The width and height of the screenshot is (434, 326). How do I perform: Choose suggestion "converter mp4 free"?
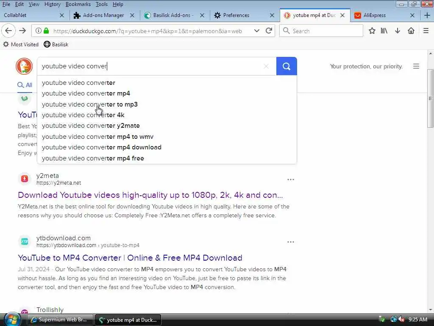click(167, 158)
